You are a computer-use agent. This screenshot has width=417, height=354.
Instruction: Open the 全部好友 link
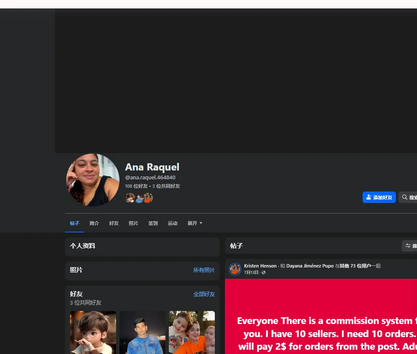[204, 294]
